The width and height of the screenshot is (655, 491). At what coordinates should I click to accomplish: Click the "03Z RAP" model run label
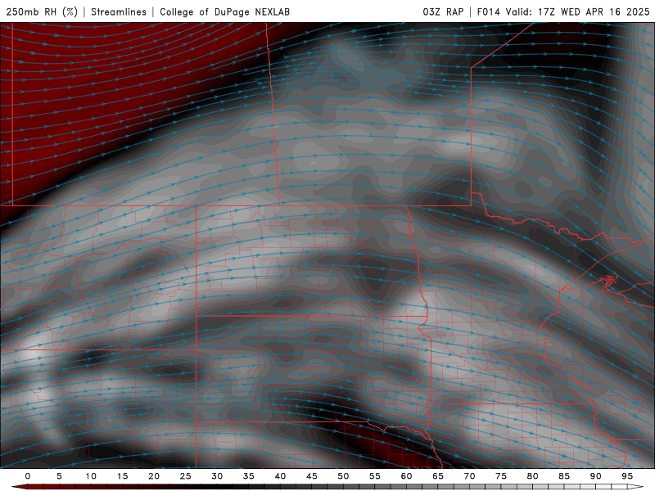coord(443,11)
